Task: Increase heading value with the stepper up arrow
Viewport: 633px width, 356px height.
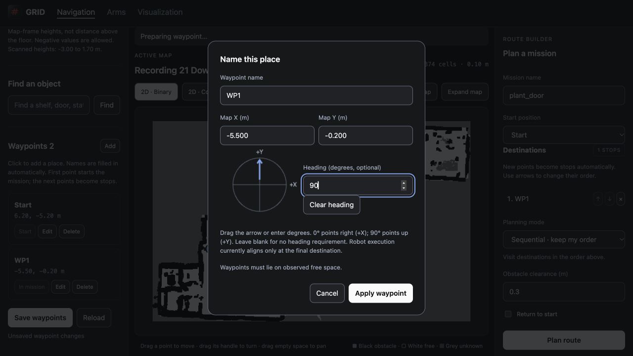Action: point(404,183)
